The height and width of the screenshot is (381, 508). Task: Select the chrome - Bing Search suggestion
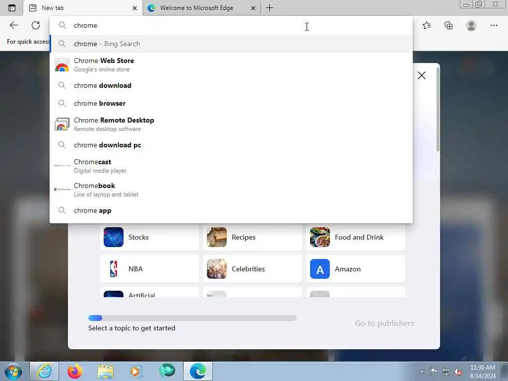point(231,44)
